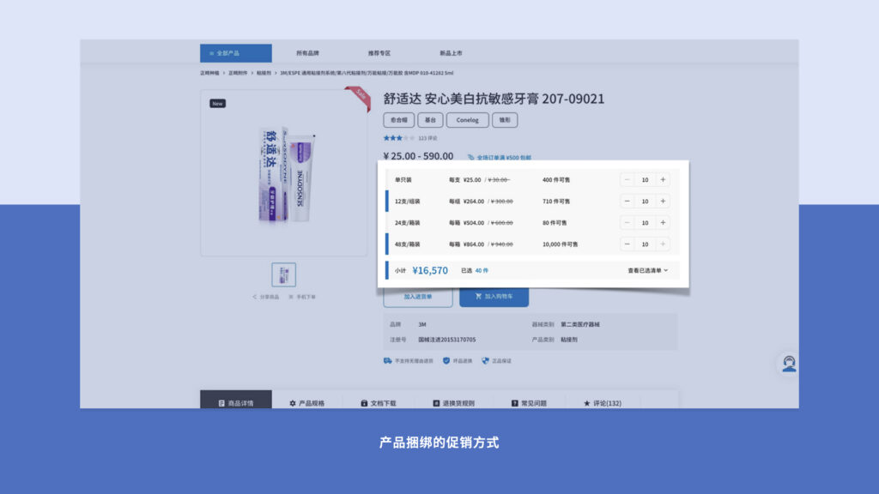
Task: Open the 推荐专区 nav item
Action: coord(379,53)
